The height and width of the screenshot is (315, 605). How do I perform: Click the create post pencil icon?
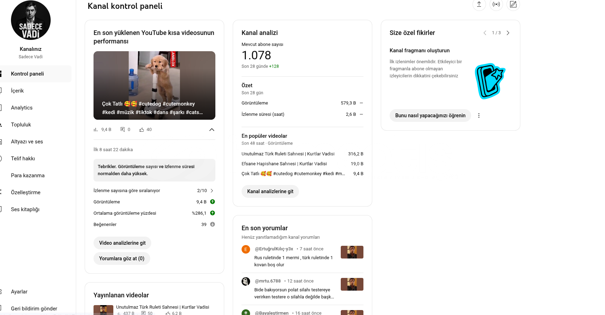[x=513, y=4]
